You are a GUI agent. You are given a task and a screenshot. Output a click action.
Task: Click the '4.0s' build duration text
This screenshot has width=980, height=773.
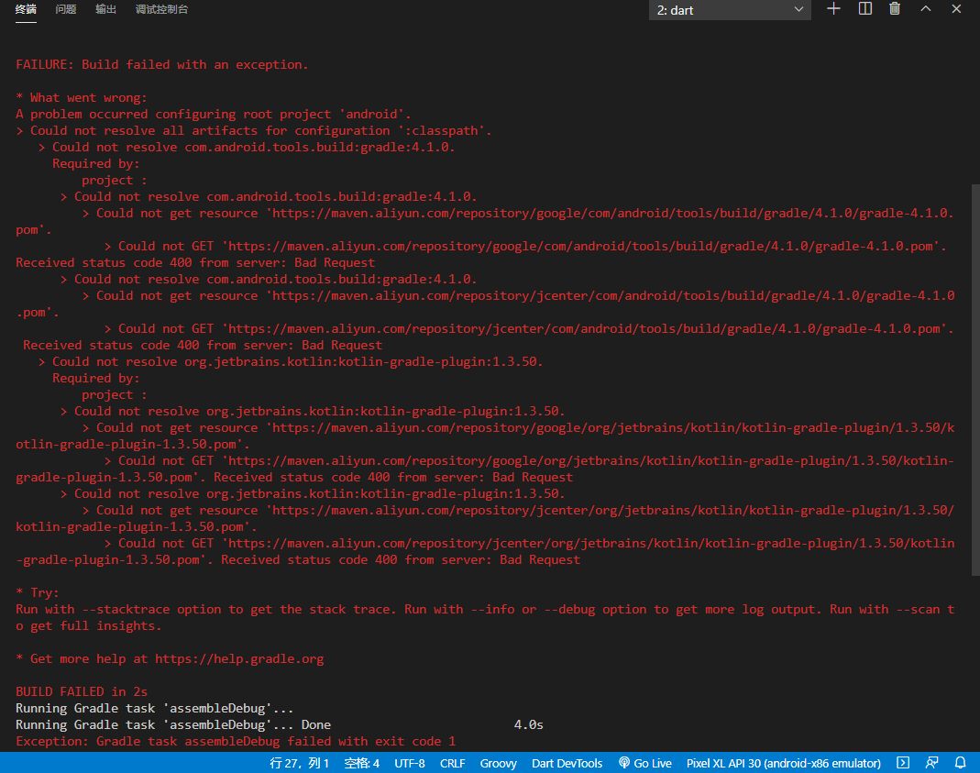529,725
